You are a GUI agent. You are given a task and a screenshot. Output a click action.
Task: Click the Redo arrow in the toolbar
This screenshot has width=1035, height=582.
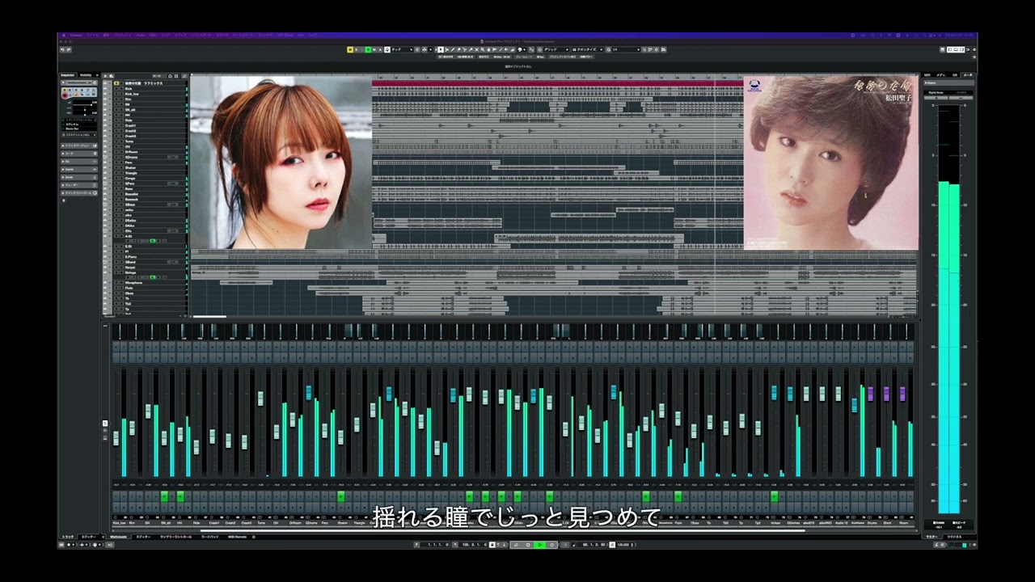click(70, 49)
